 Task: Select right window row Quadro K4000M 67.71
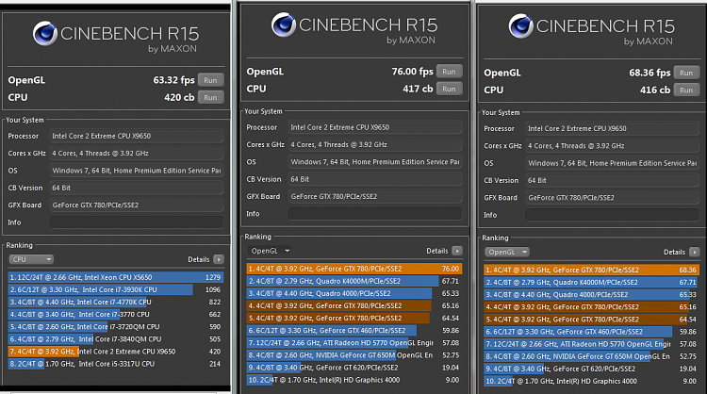592,282
